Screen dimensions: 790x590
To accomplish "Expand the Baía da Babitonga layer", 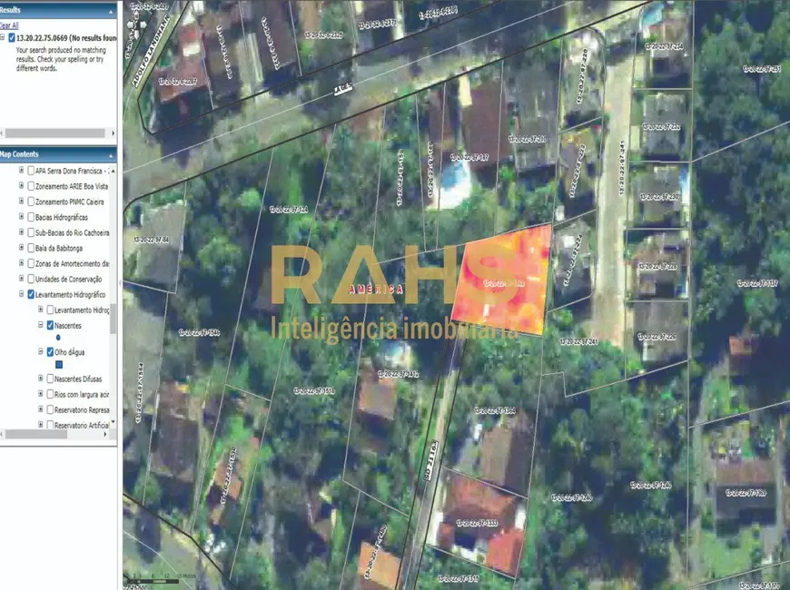I will coord(21,248).
